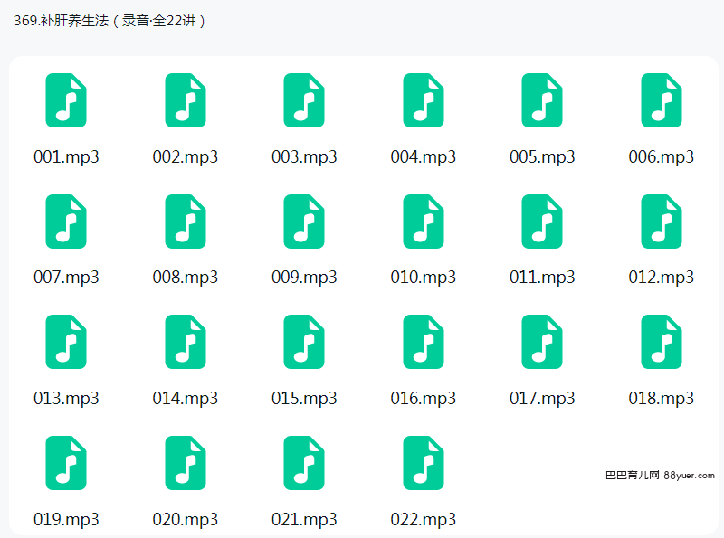Click the file name text 001.mp3
Screen dimensions: 724x538
point(66,157)
